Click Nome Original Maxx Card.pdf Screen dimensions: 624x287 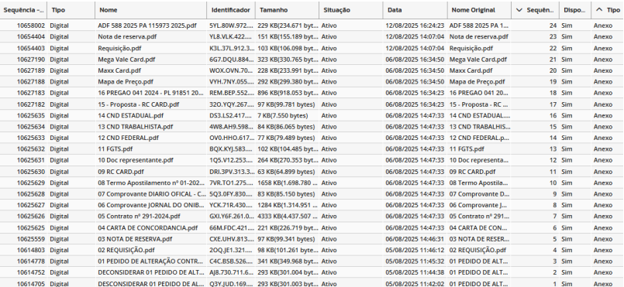(471, 70)
